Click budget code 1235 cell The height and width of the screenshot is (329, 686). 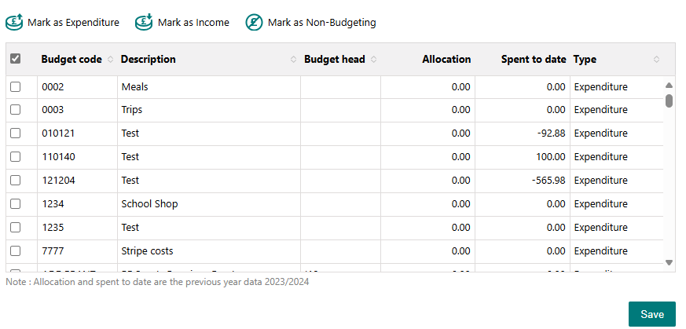click(x=78, y=228)
